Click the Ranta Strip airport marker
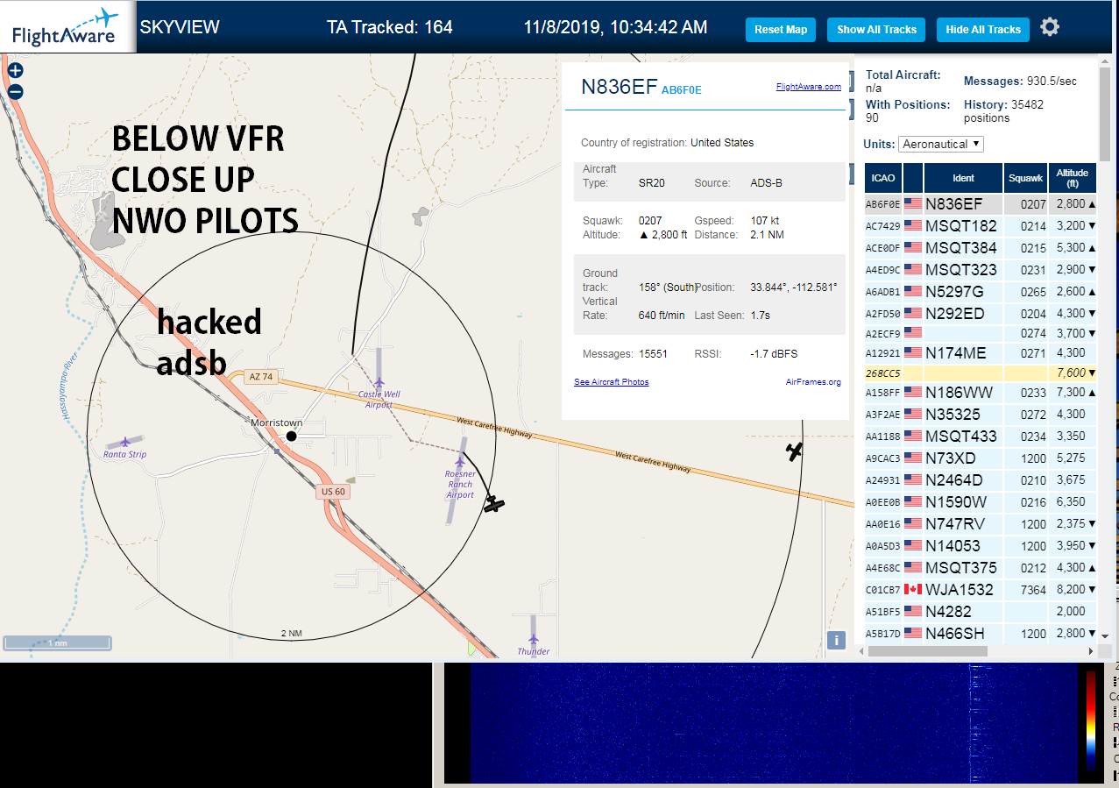The height and width of the screenshot is (788, 1119). click(125, 442)
